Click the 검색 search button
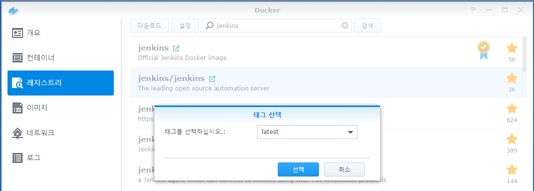This screenshot has width=534, height=191. (368, 26)
